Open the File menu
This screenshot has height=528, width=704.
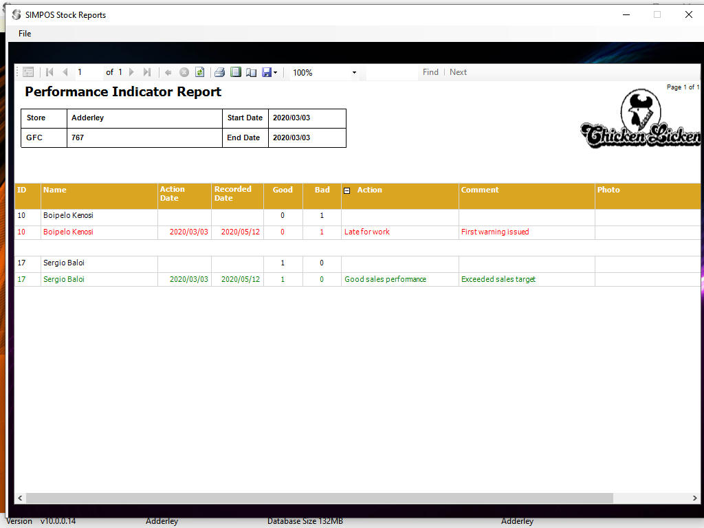(25, 34)
